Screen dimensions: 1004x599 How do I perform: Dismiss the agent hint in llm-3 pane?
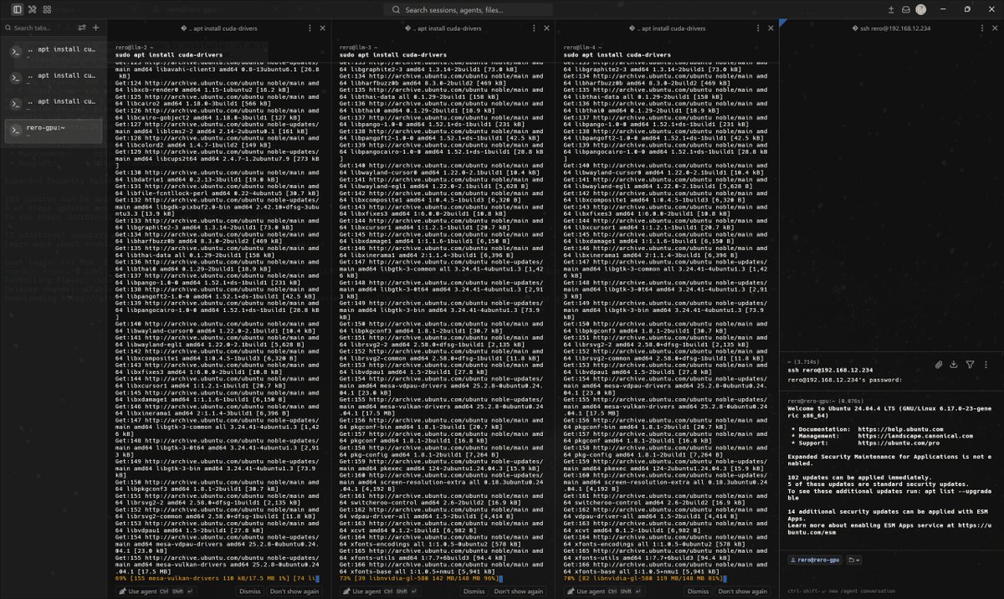[474, 591]
